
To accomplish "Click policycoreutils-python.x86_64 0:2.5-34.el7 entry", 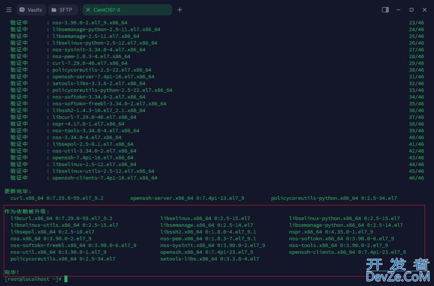I will pos(334,198).
